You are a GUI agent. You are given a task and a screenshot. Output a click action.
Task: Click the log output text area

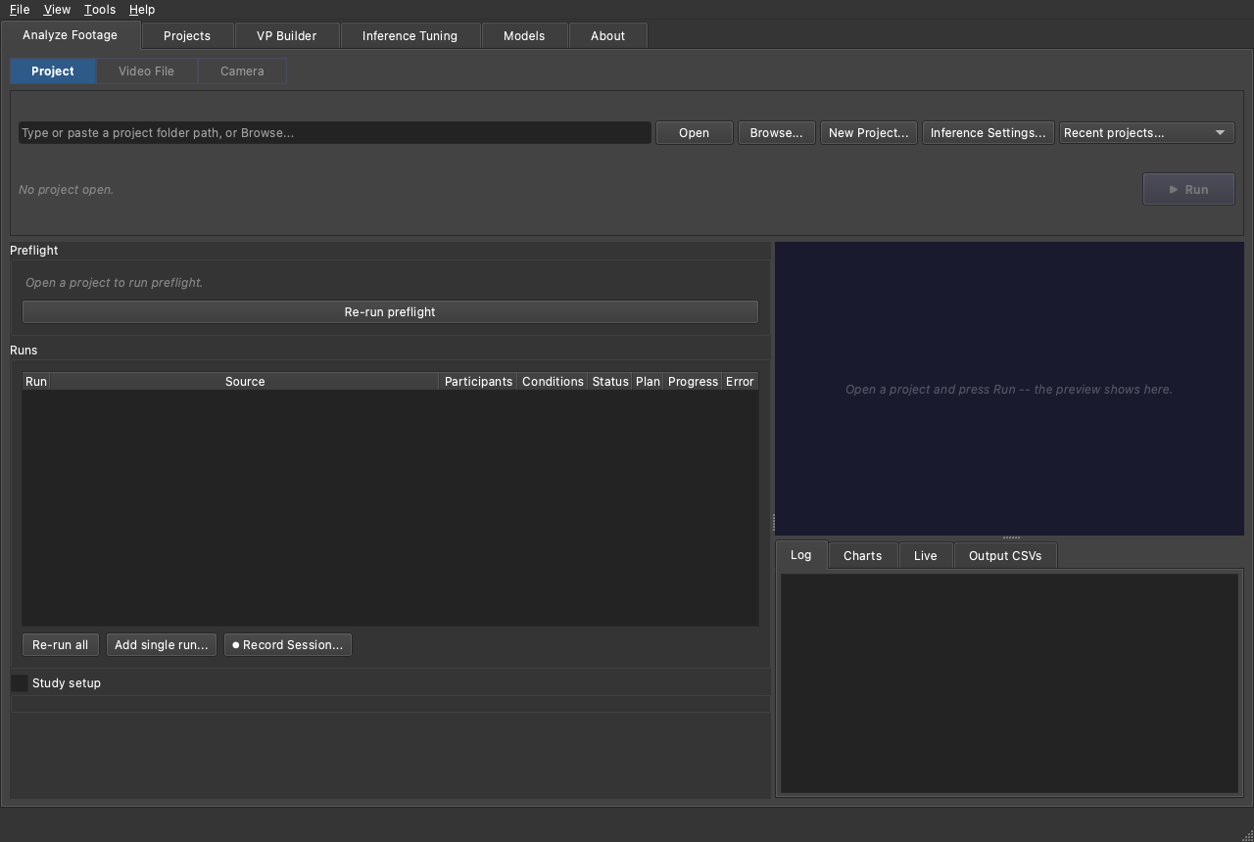(1009, 682)
